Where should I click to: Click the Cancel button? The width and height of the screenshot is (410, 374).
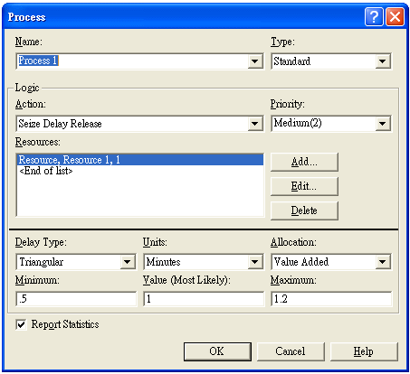tap(291, 351)
